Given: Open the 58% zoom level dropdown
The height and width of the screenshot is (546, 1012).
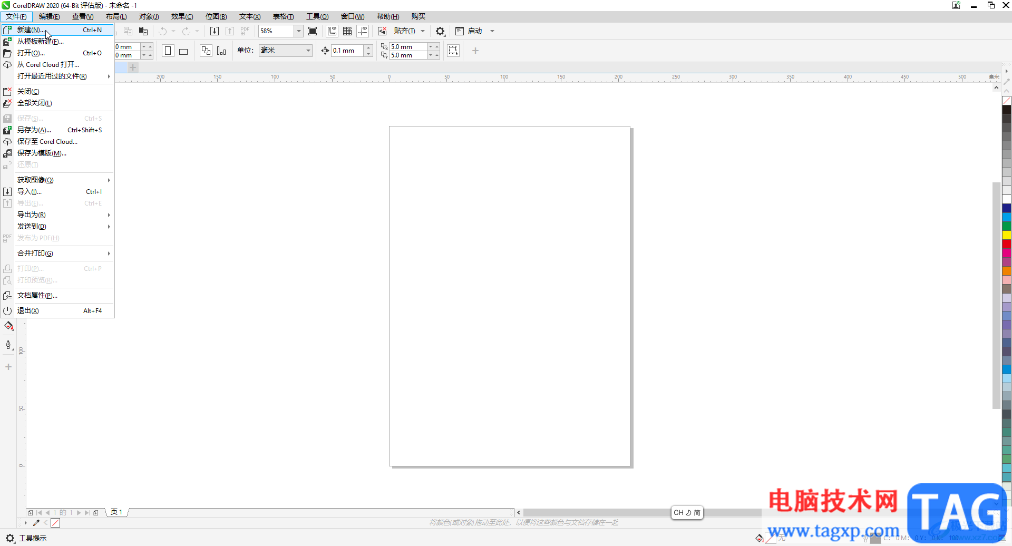Looking at the screenshot, I should coord(299,31).
